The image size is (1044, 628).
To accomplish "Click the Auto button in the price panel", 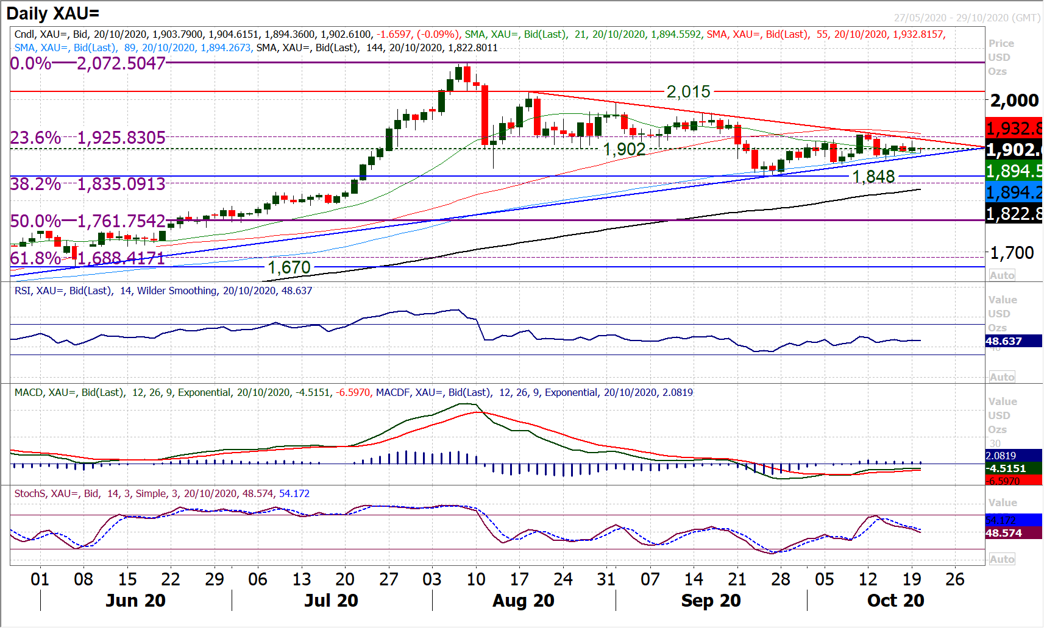I will pyautogui.click(x=1002, y=275).
